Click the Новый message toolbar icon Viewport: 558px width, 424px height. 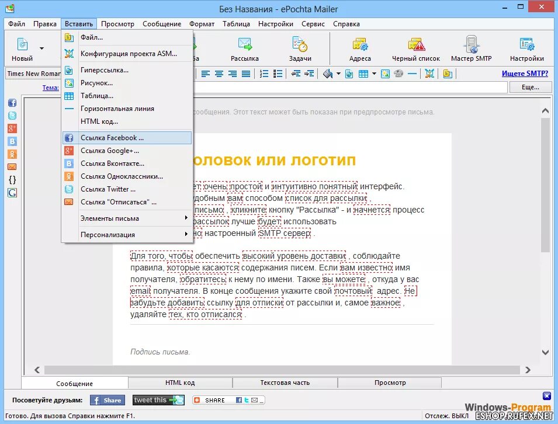point(22,48)
